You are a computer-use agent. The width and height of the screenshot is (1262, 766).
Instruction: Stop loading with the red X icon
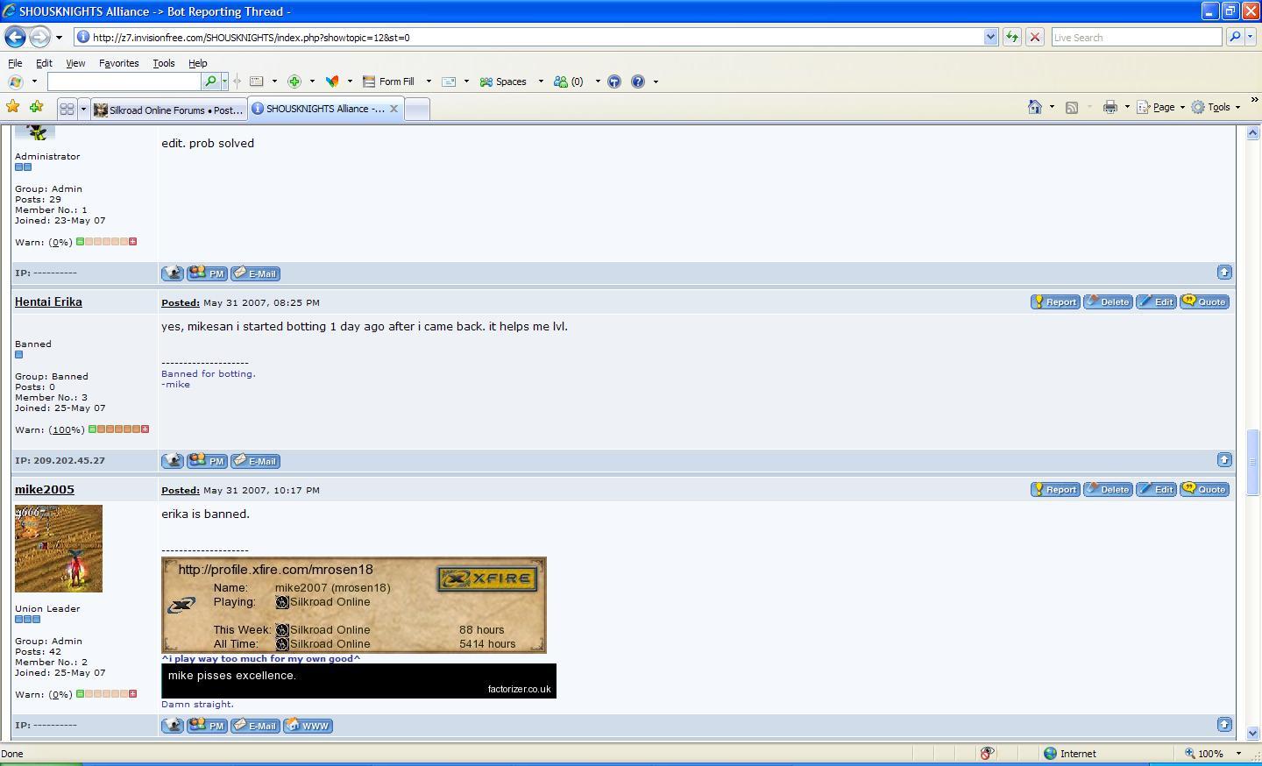click(1034, 37)
